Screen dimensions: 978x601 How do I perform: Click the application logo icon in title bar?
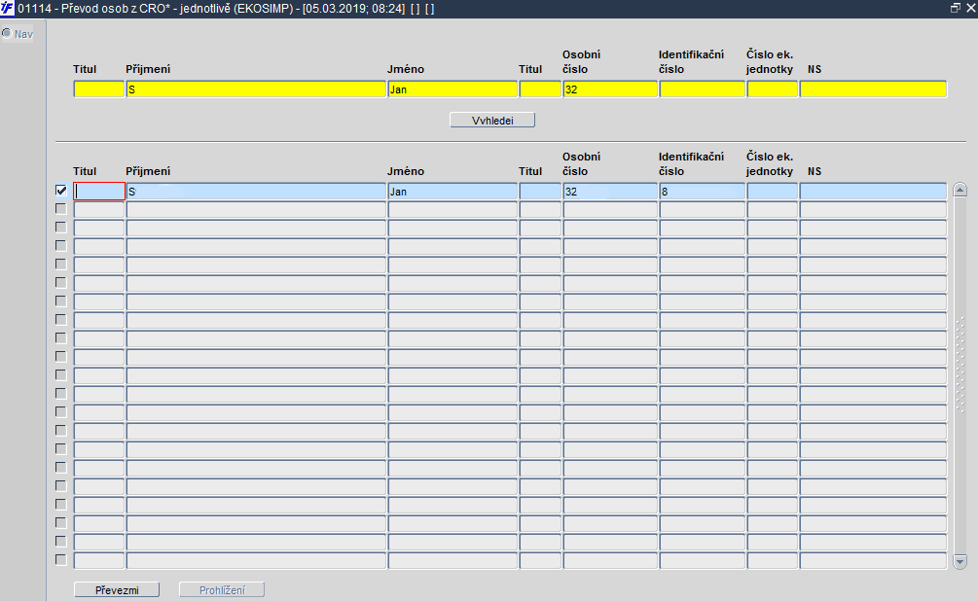point(7,9)
